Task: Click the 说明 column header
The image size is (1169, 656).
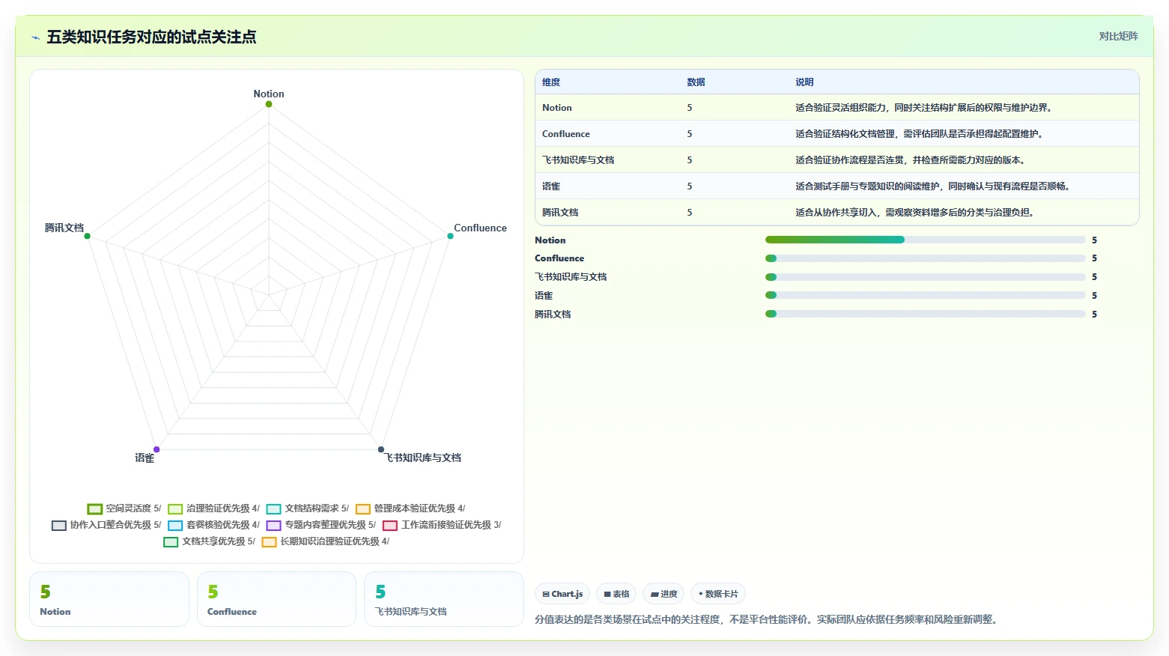Action: (x=804, y=82)
